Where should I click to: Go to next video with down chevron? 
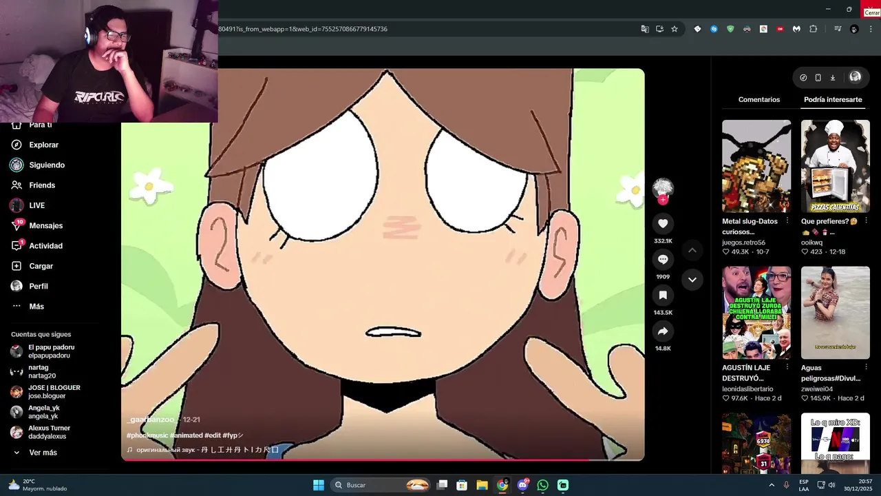click(692, 280)
